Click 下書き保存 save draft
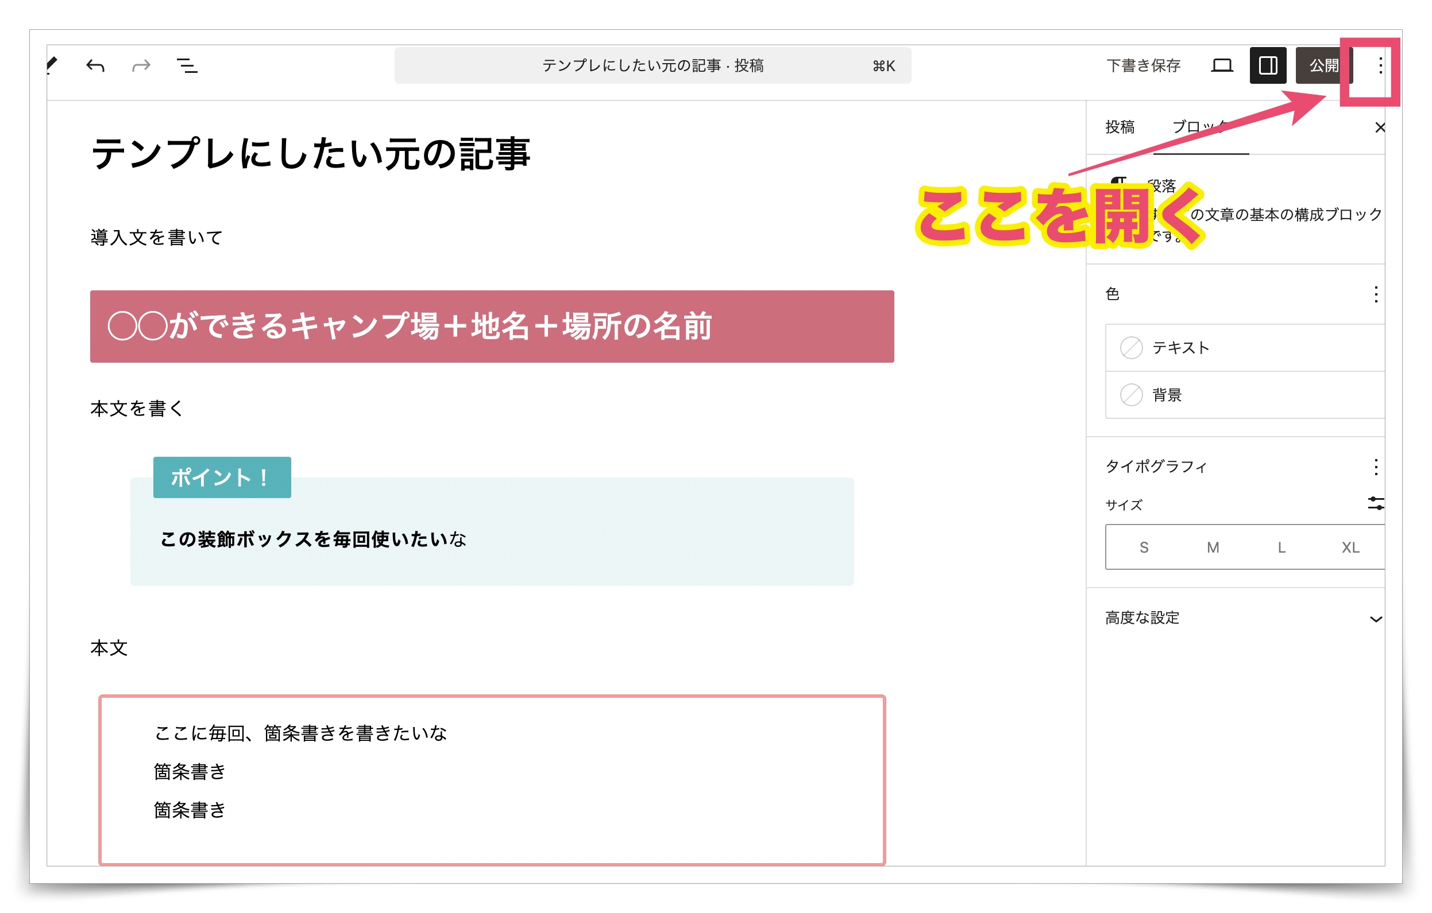 coord(1143,65)
